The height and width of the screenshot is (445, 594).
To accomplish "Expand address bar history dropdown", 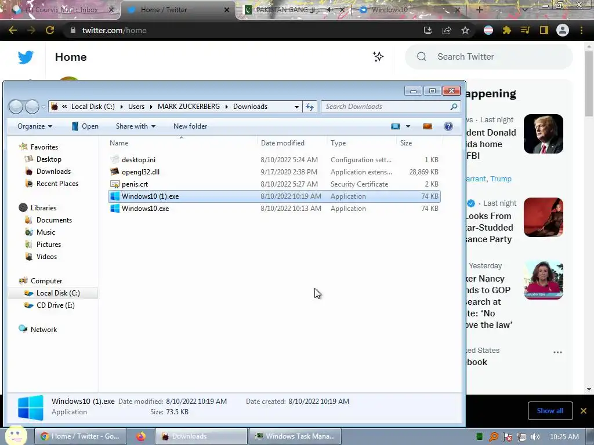I will tap(296, 107).
